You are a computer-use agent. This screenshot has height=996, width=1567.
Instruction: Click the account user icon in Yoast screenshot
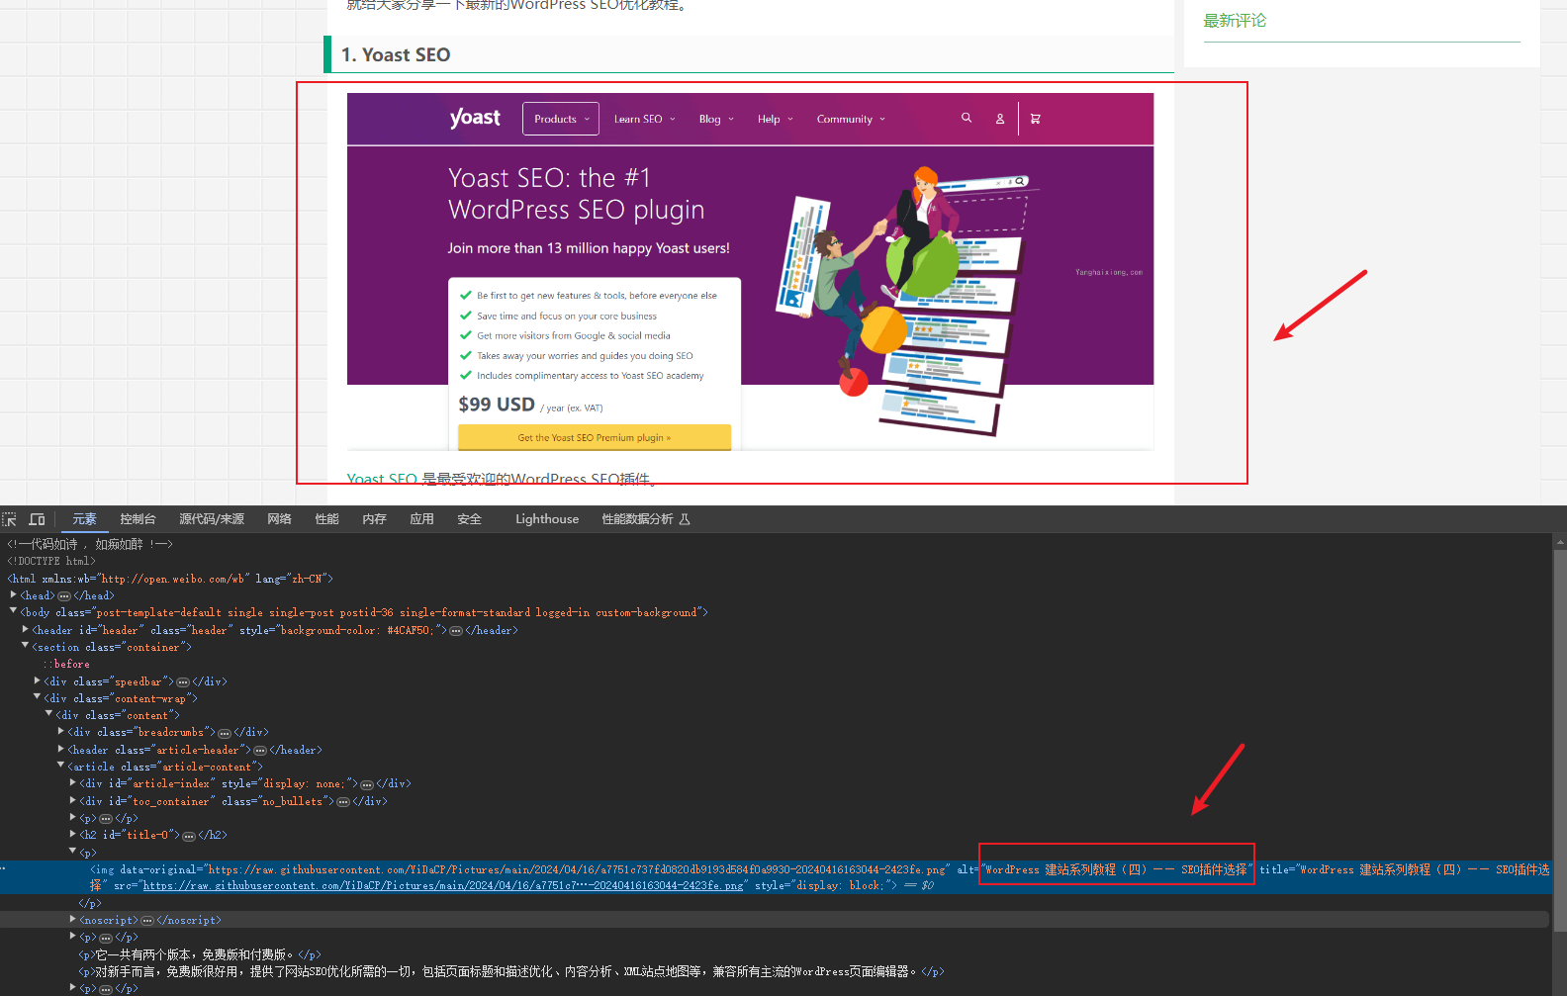(x=1000, y=119)
